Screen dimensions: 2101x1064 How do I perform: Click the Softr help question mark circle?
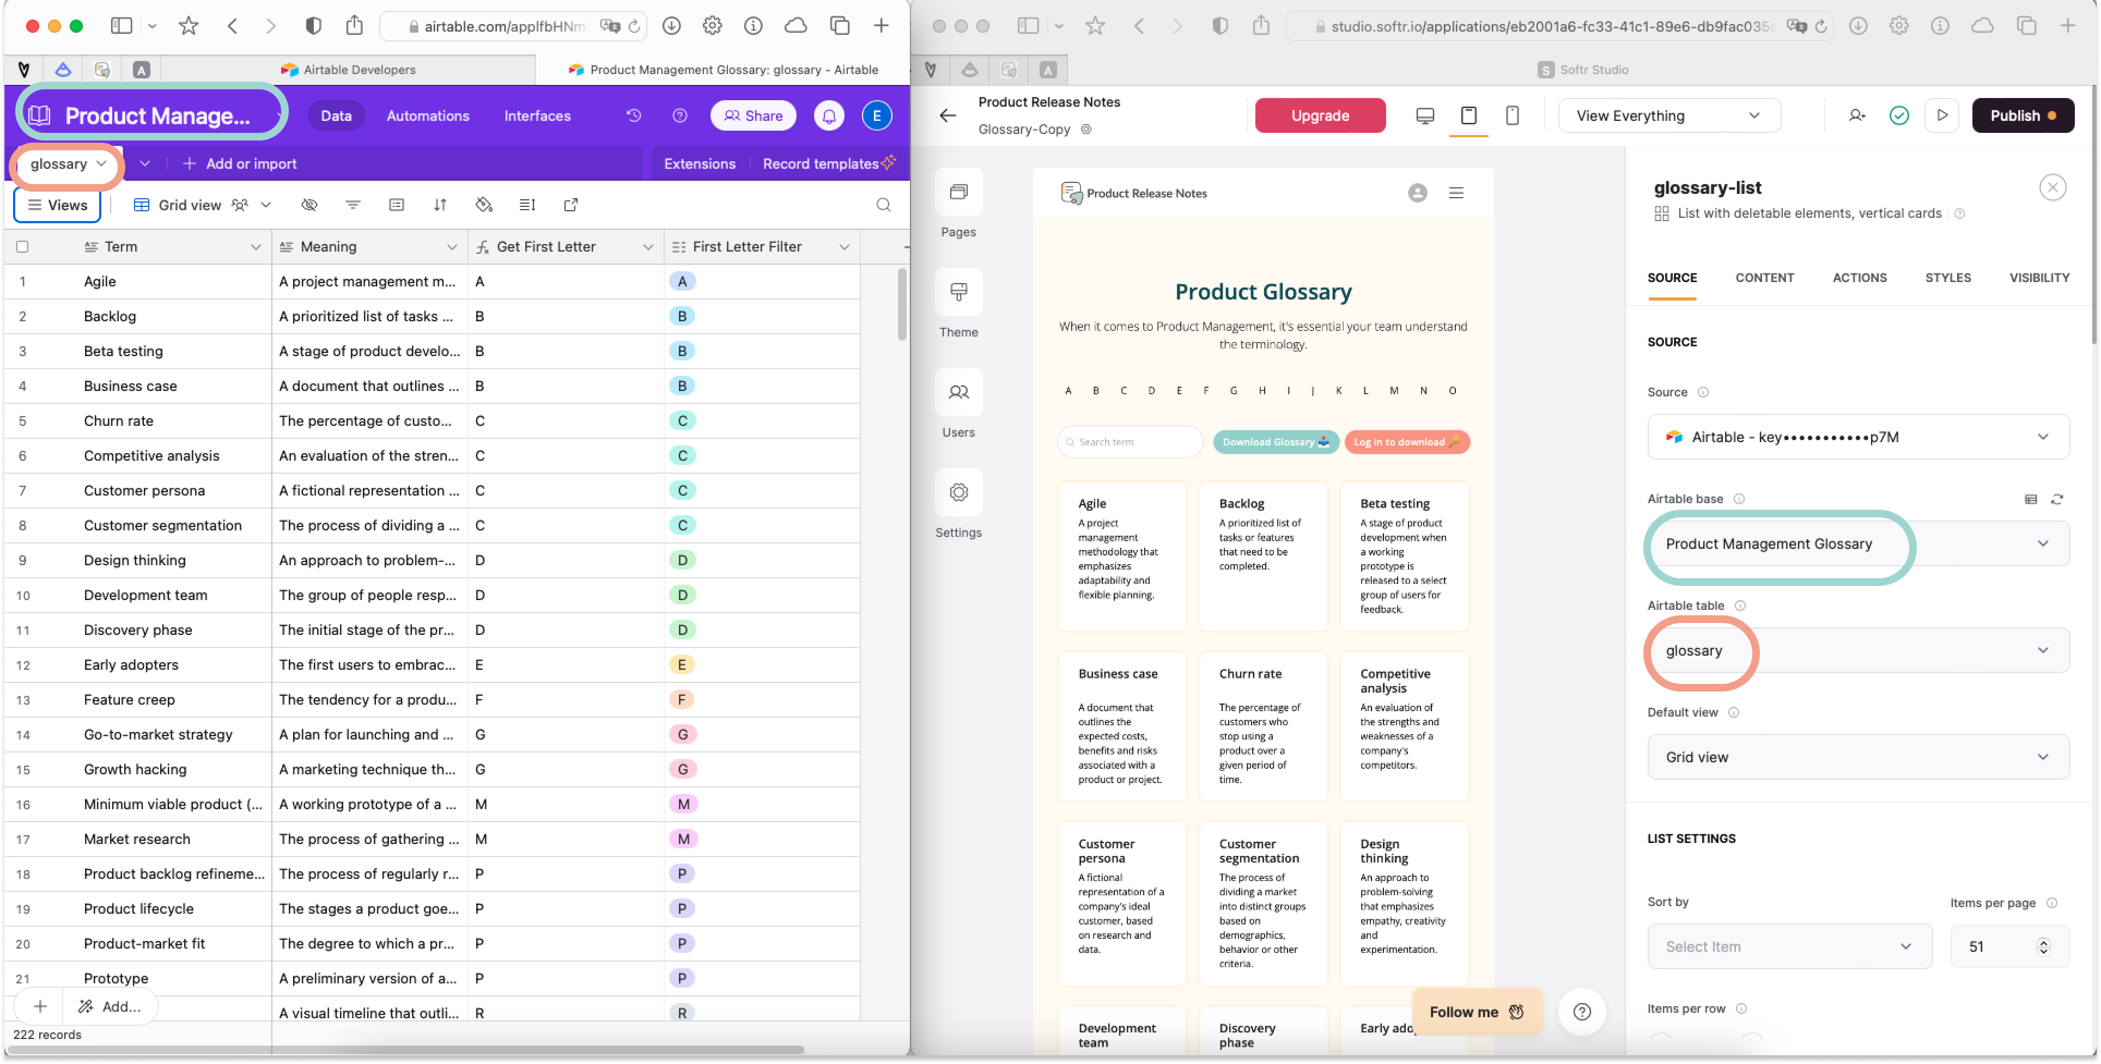pyautogui.click(x=1581, y=1012)
